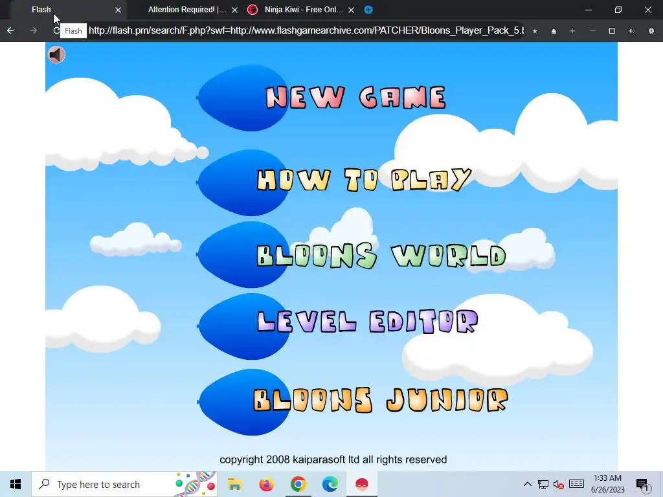The width and height of the screenshot is (663, 497).
Task: Open Google Chrome from taskbar
Action: pos(298,484)
